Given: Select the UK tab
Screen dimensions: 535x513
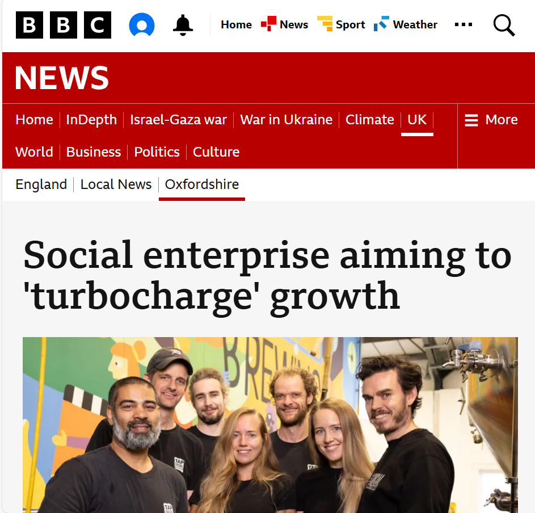Looking at the screenshot, I should pos(417,120).
